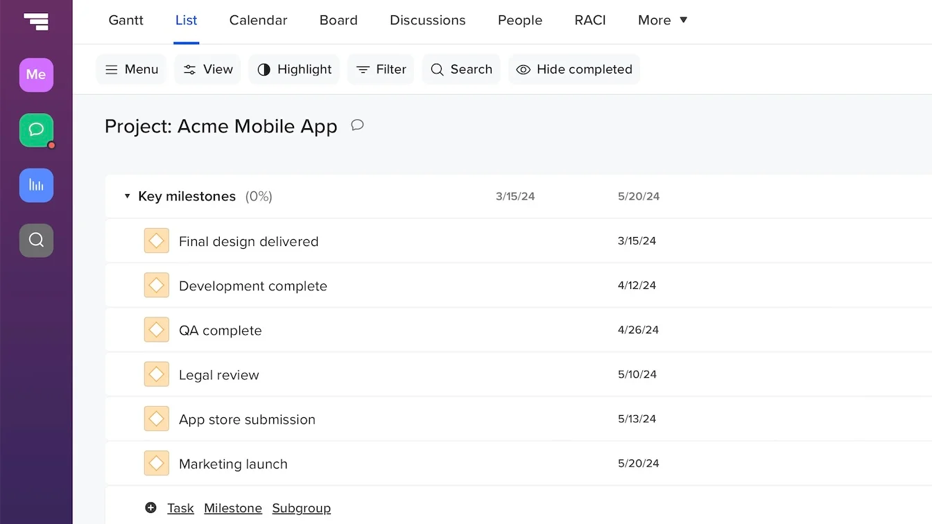
Task: Open the blue reports chart icon
Action: pos(36,185)
